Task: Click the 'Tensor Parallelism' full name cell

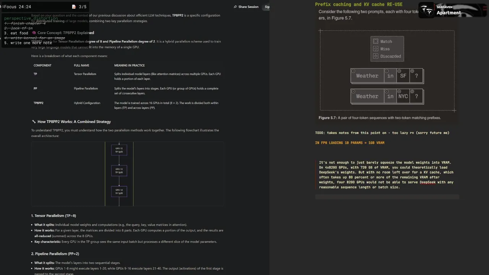Action: [85, 74]
